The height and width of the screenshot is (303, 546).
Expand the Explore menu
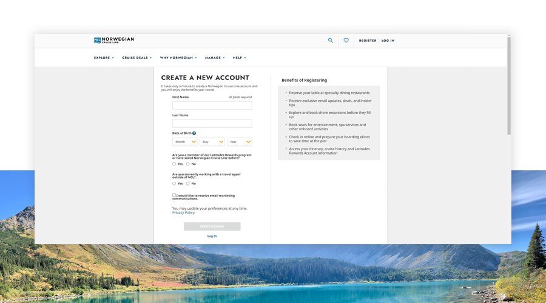104,58
